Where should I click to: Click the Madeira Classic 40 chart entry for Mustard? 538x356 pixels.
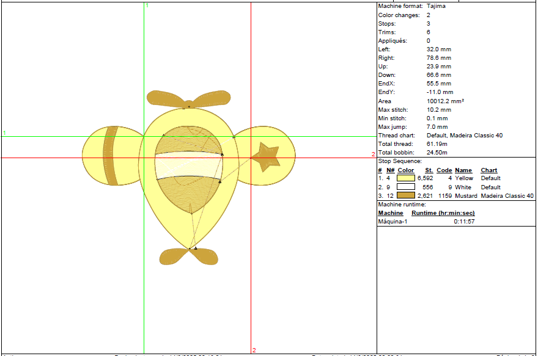[x=507, y=195]
